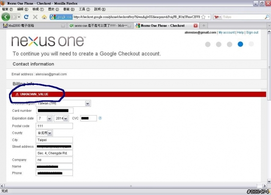Click the CVC input field

[x=88, y=118]
